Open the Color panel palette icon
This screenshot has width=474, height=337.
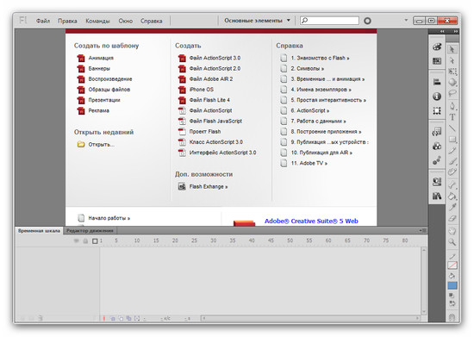pos(437,47)
